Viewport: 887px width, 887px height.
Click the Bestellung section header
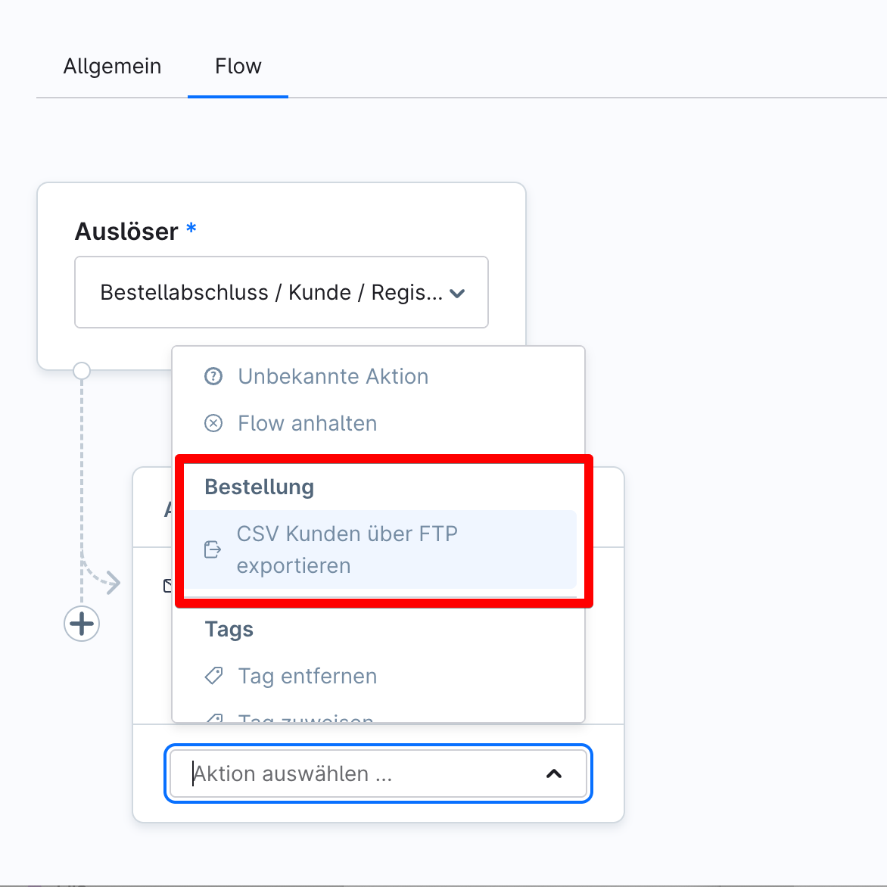(x=259, y=487)
